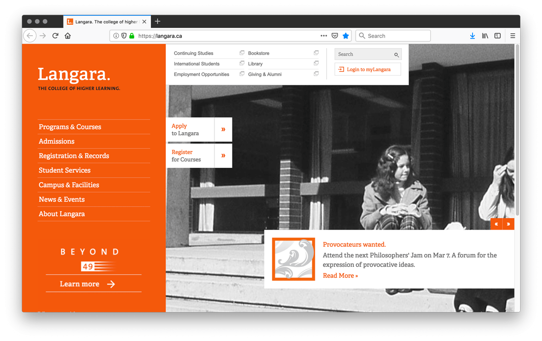Show next slide with right carousel arrow

pyautogui.click(x=508, y=224)
